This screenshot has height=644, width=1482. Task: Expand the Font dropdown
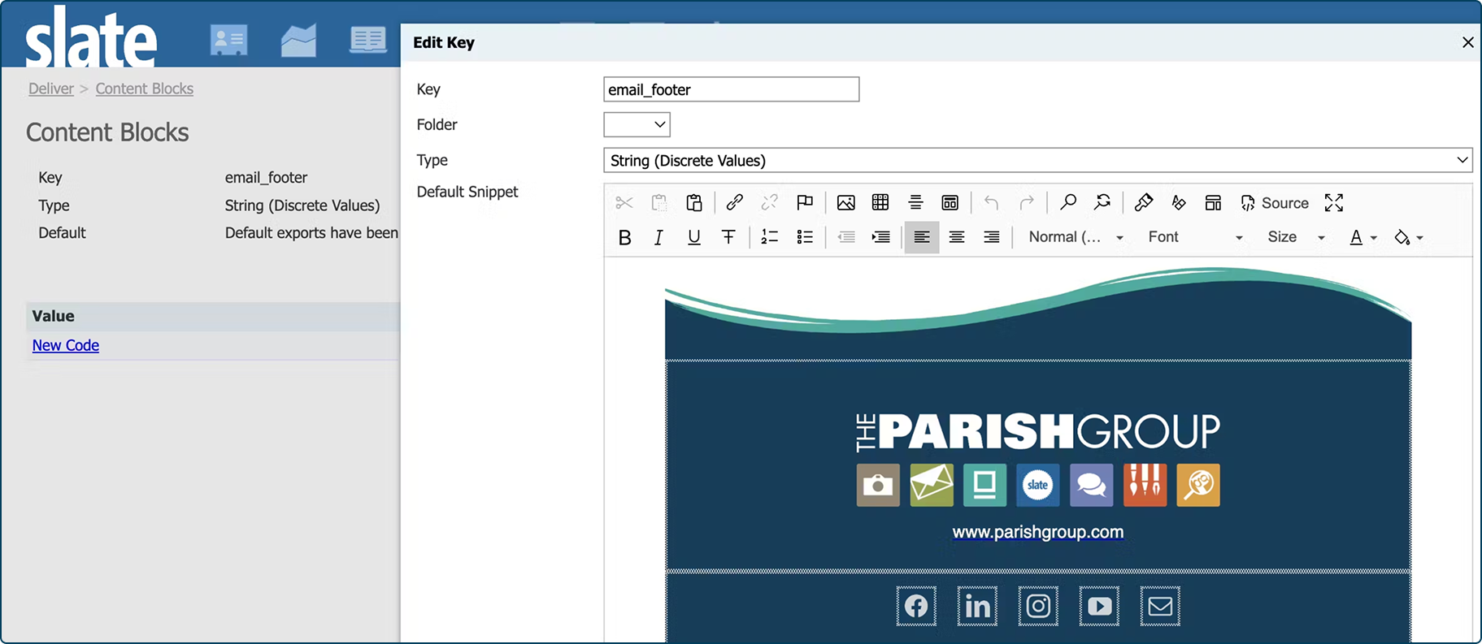coord(1195,237)
